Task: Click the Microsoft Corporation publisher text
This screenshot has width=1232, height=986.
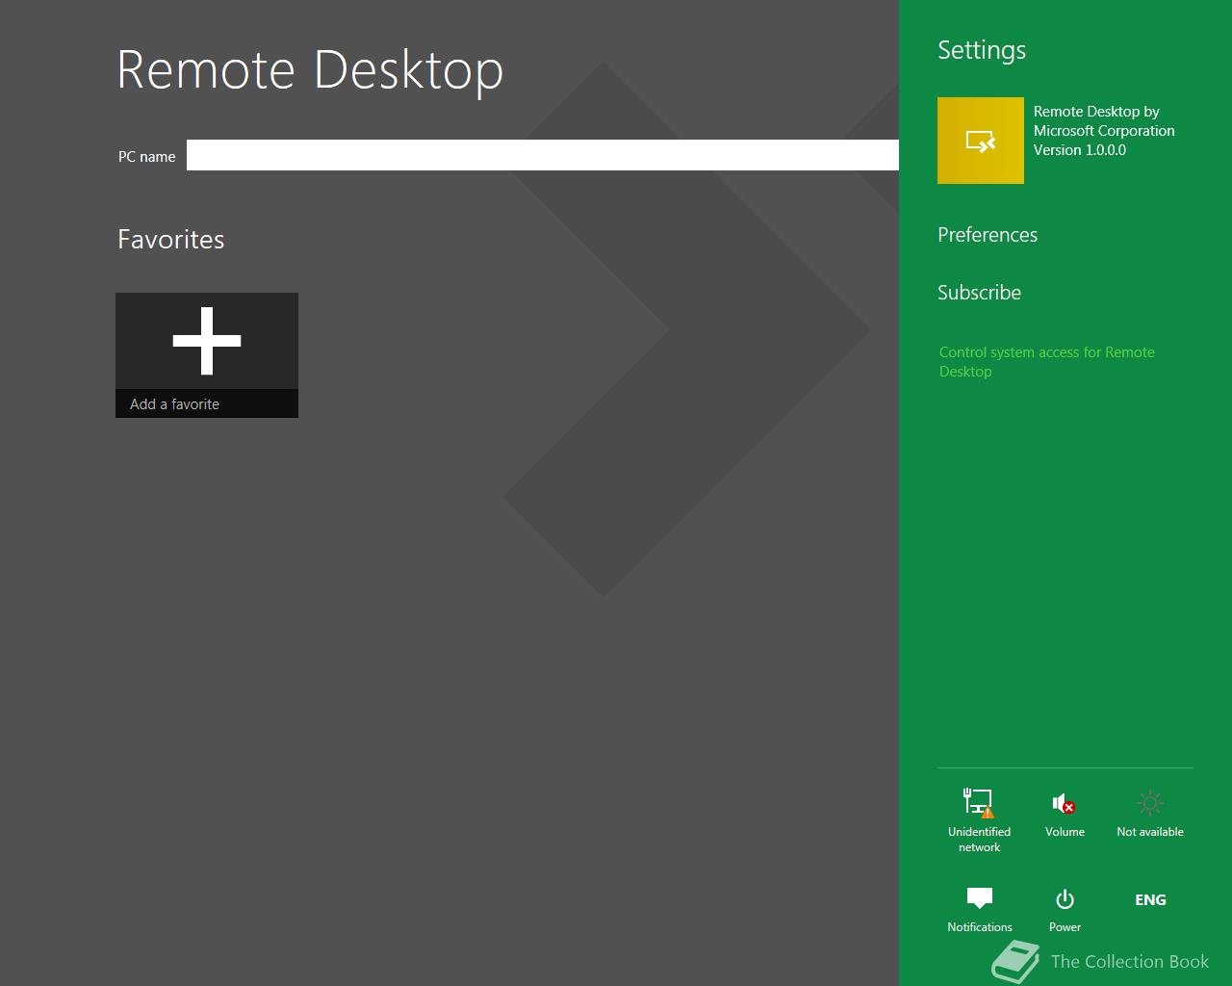Action: pos(1104,131)
